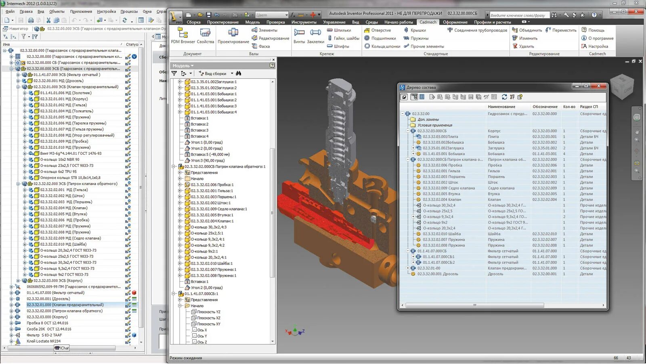The width and height of the screenshot is (646, 364).
Task: Collapse 02.3.32.01.000 ЭСБ Клапан предохранительный node
Action: click(x=18, y=87)
